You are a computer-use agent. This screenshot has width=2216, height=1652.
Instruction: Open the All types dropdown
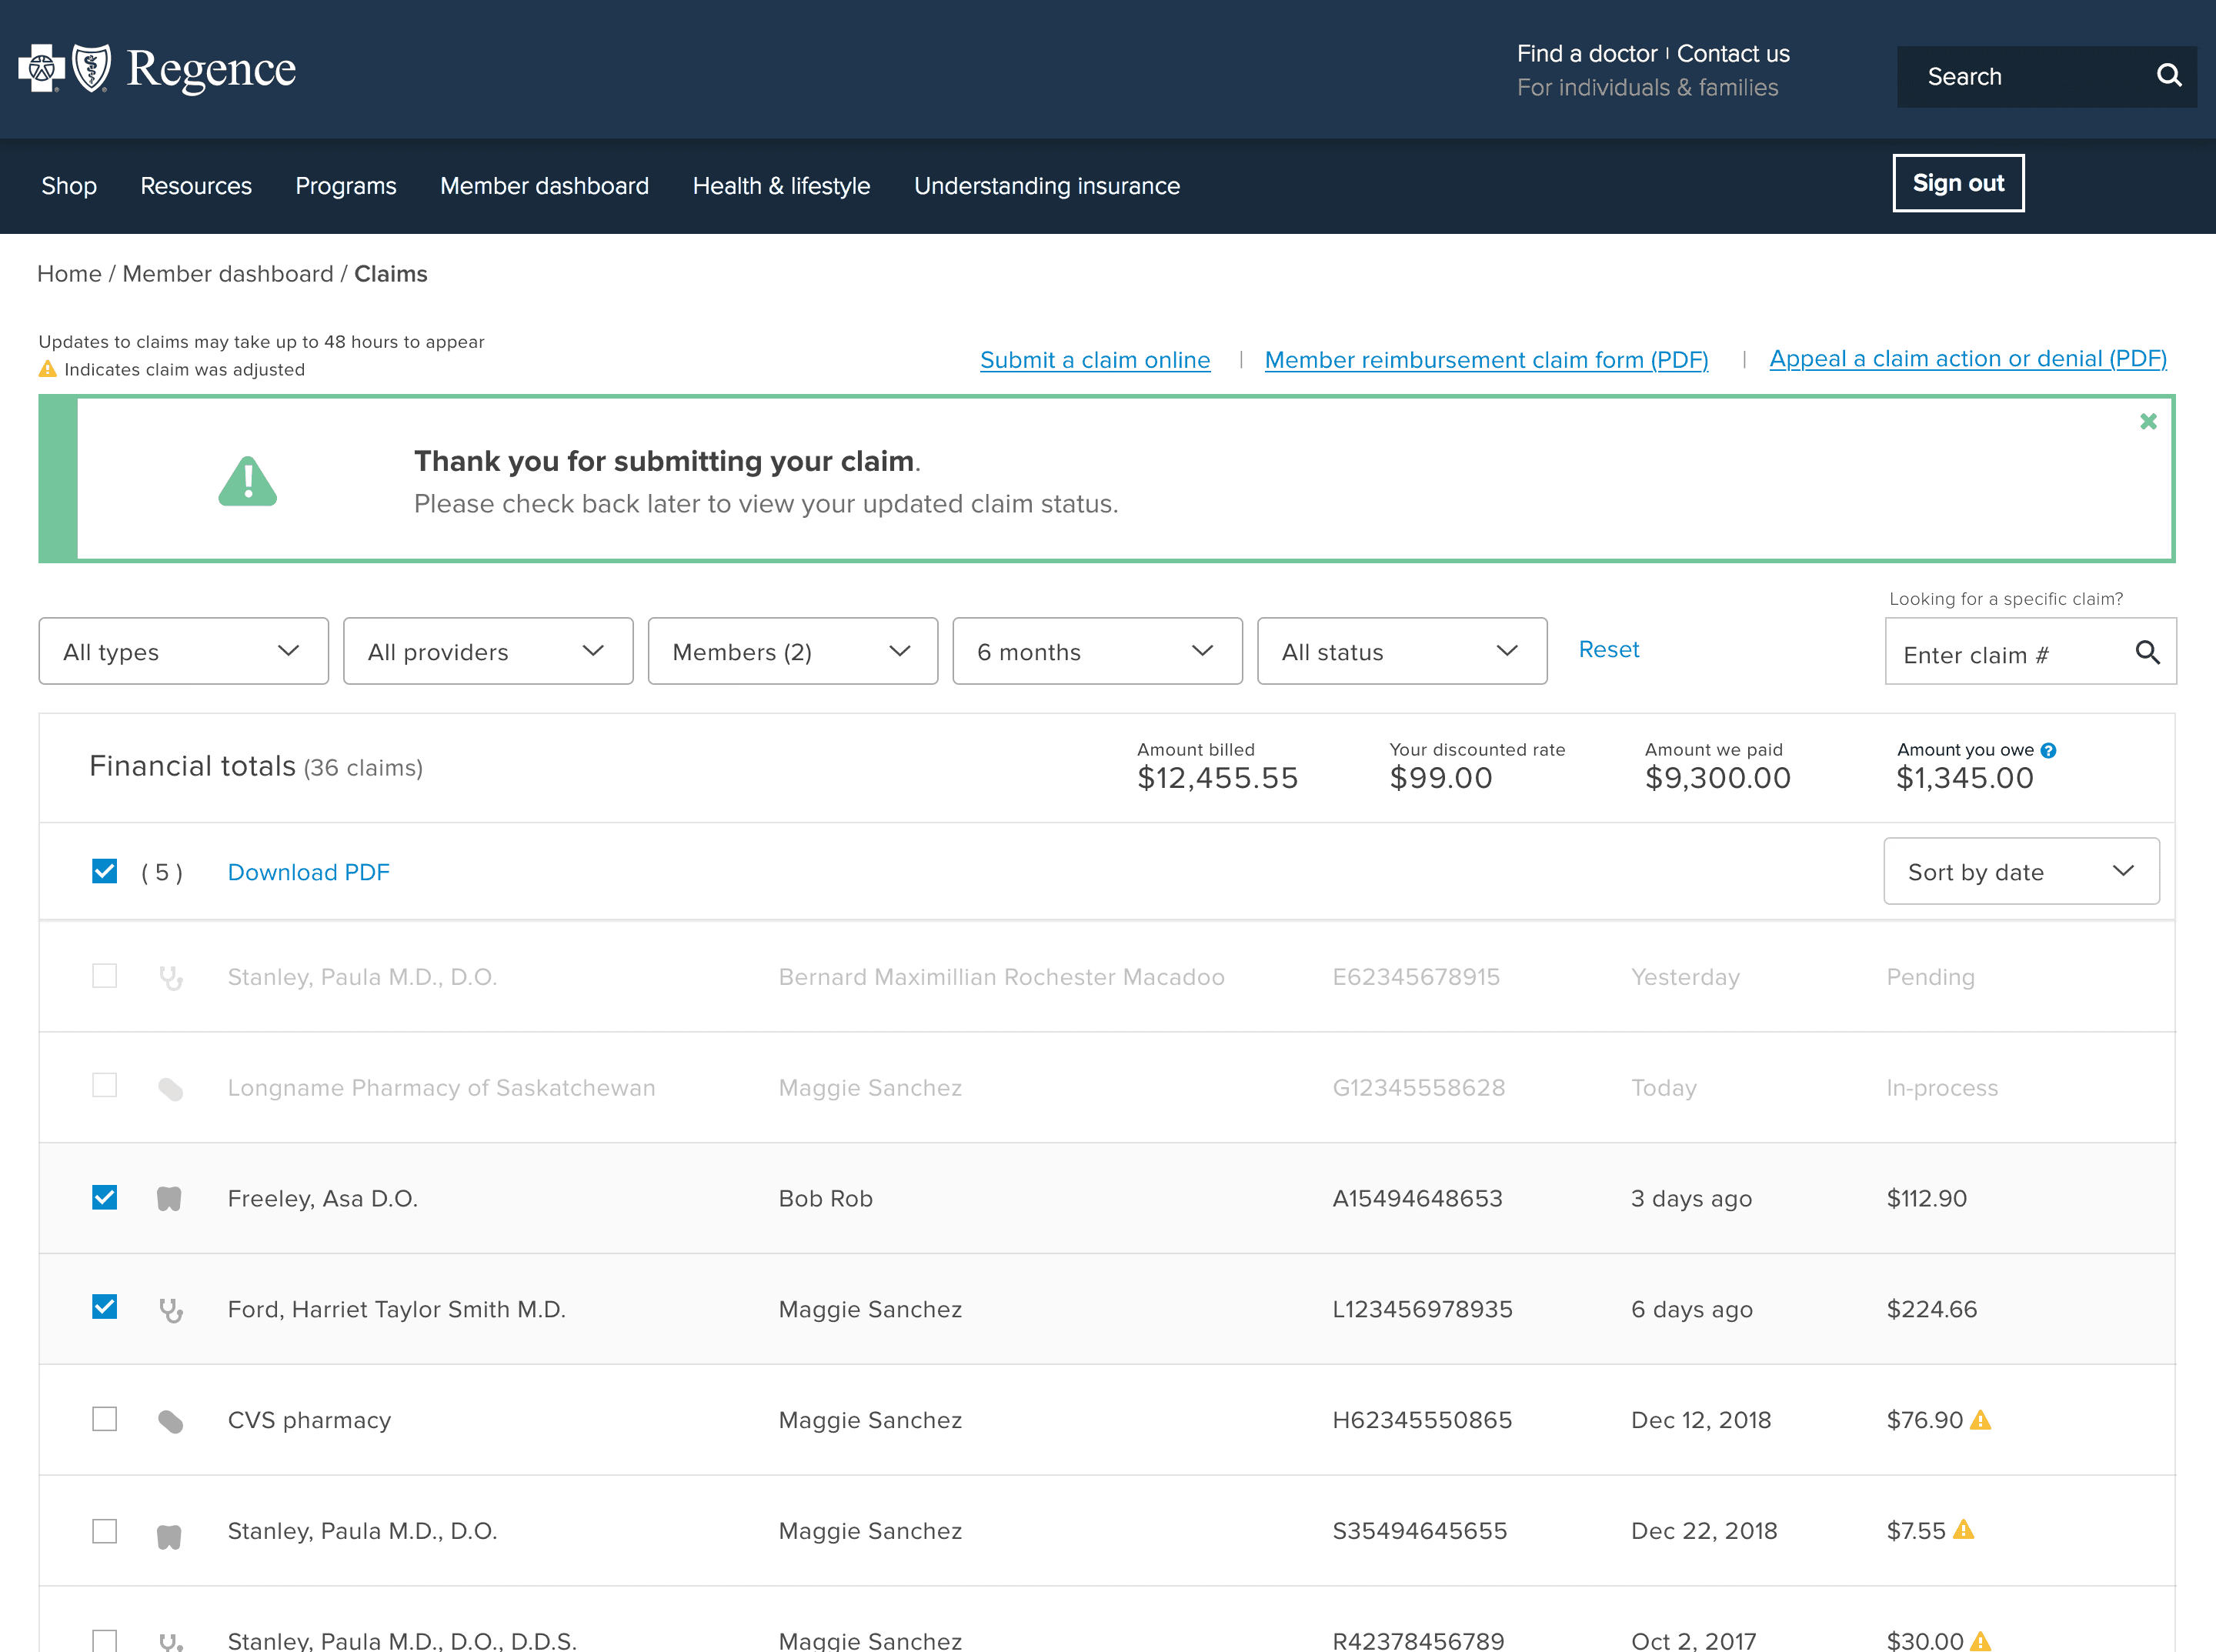coord(183,651)
